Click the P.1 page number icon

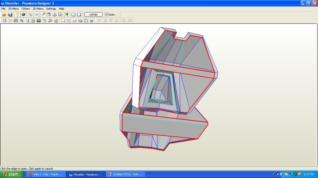point(75,21)
